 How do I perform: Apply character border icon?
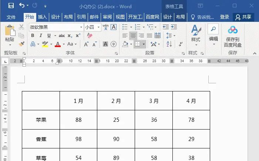click(x=114, y=27)
